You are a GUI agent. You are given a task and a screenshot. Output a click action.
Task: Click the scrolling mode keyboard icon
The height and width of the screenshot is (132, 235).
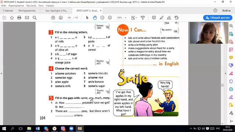[143, 18]
